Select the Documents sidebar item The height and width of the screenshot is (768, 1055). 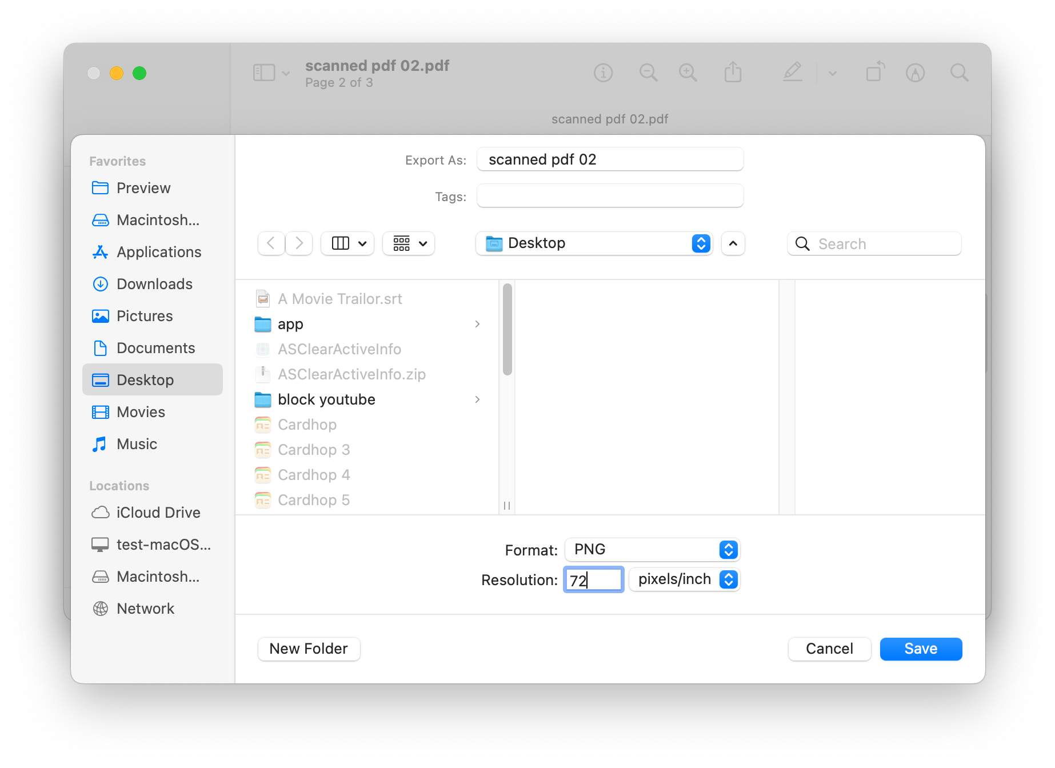tap(155, 348)
